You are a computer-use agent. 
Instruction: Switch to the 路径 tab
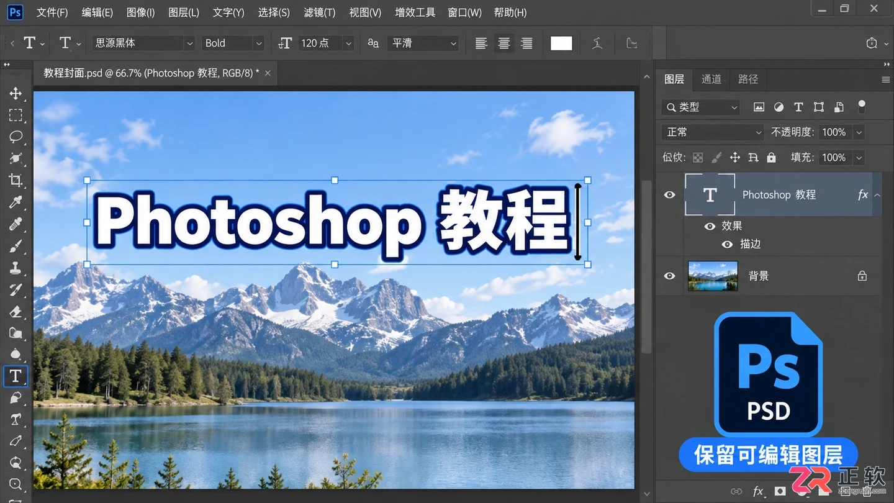(748, 79)
